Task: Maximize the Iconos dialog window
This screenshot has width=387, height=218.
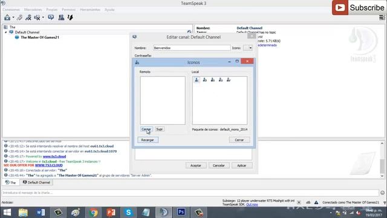Action: click(237, 61)
